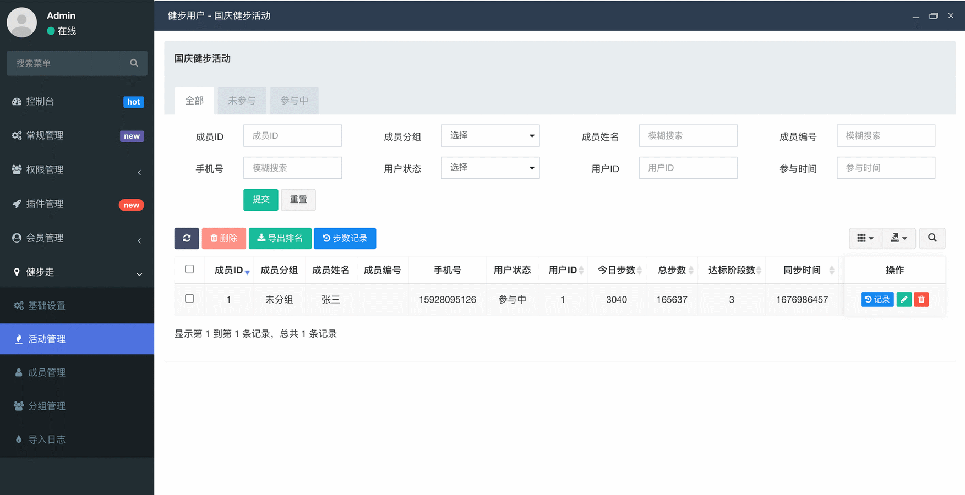Click the green 提交 button
Screen dimensions: 965x495
click(260, 200)
